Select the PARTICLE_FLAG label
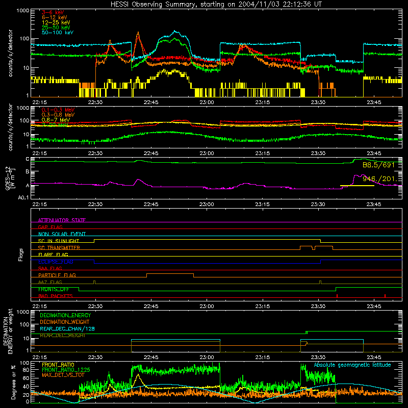 tap(57, 275)
